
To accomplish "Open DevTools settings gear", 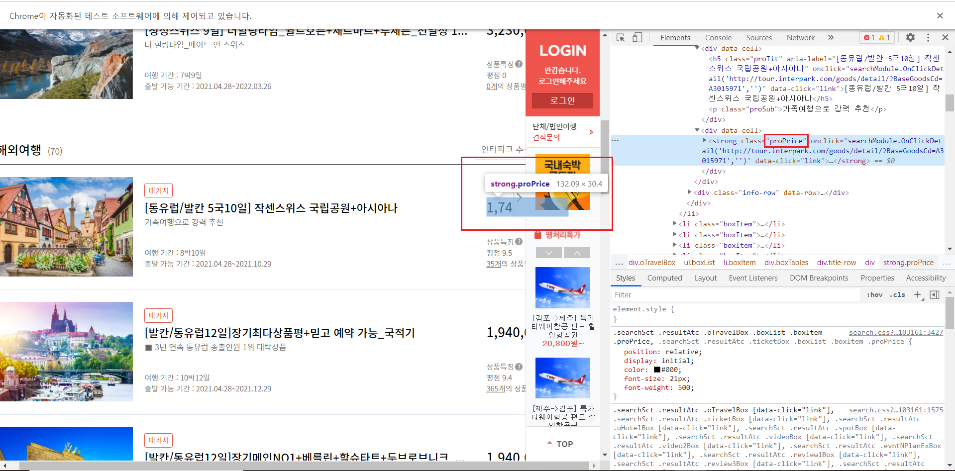I will [910, 37].
